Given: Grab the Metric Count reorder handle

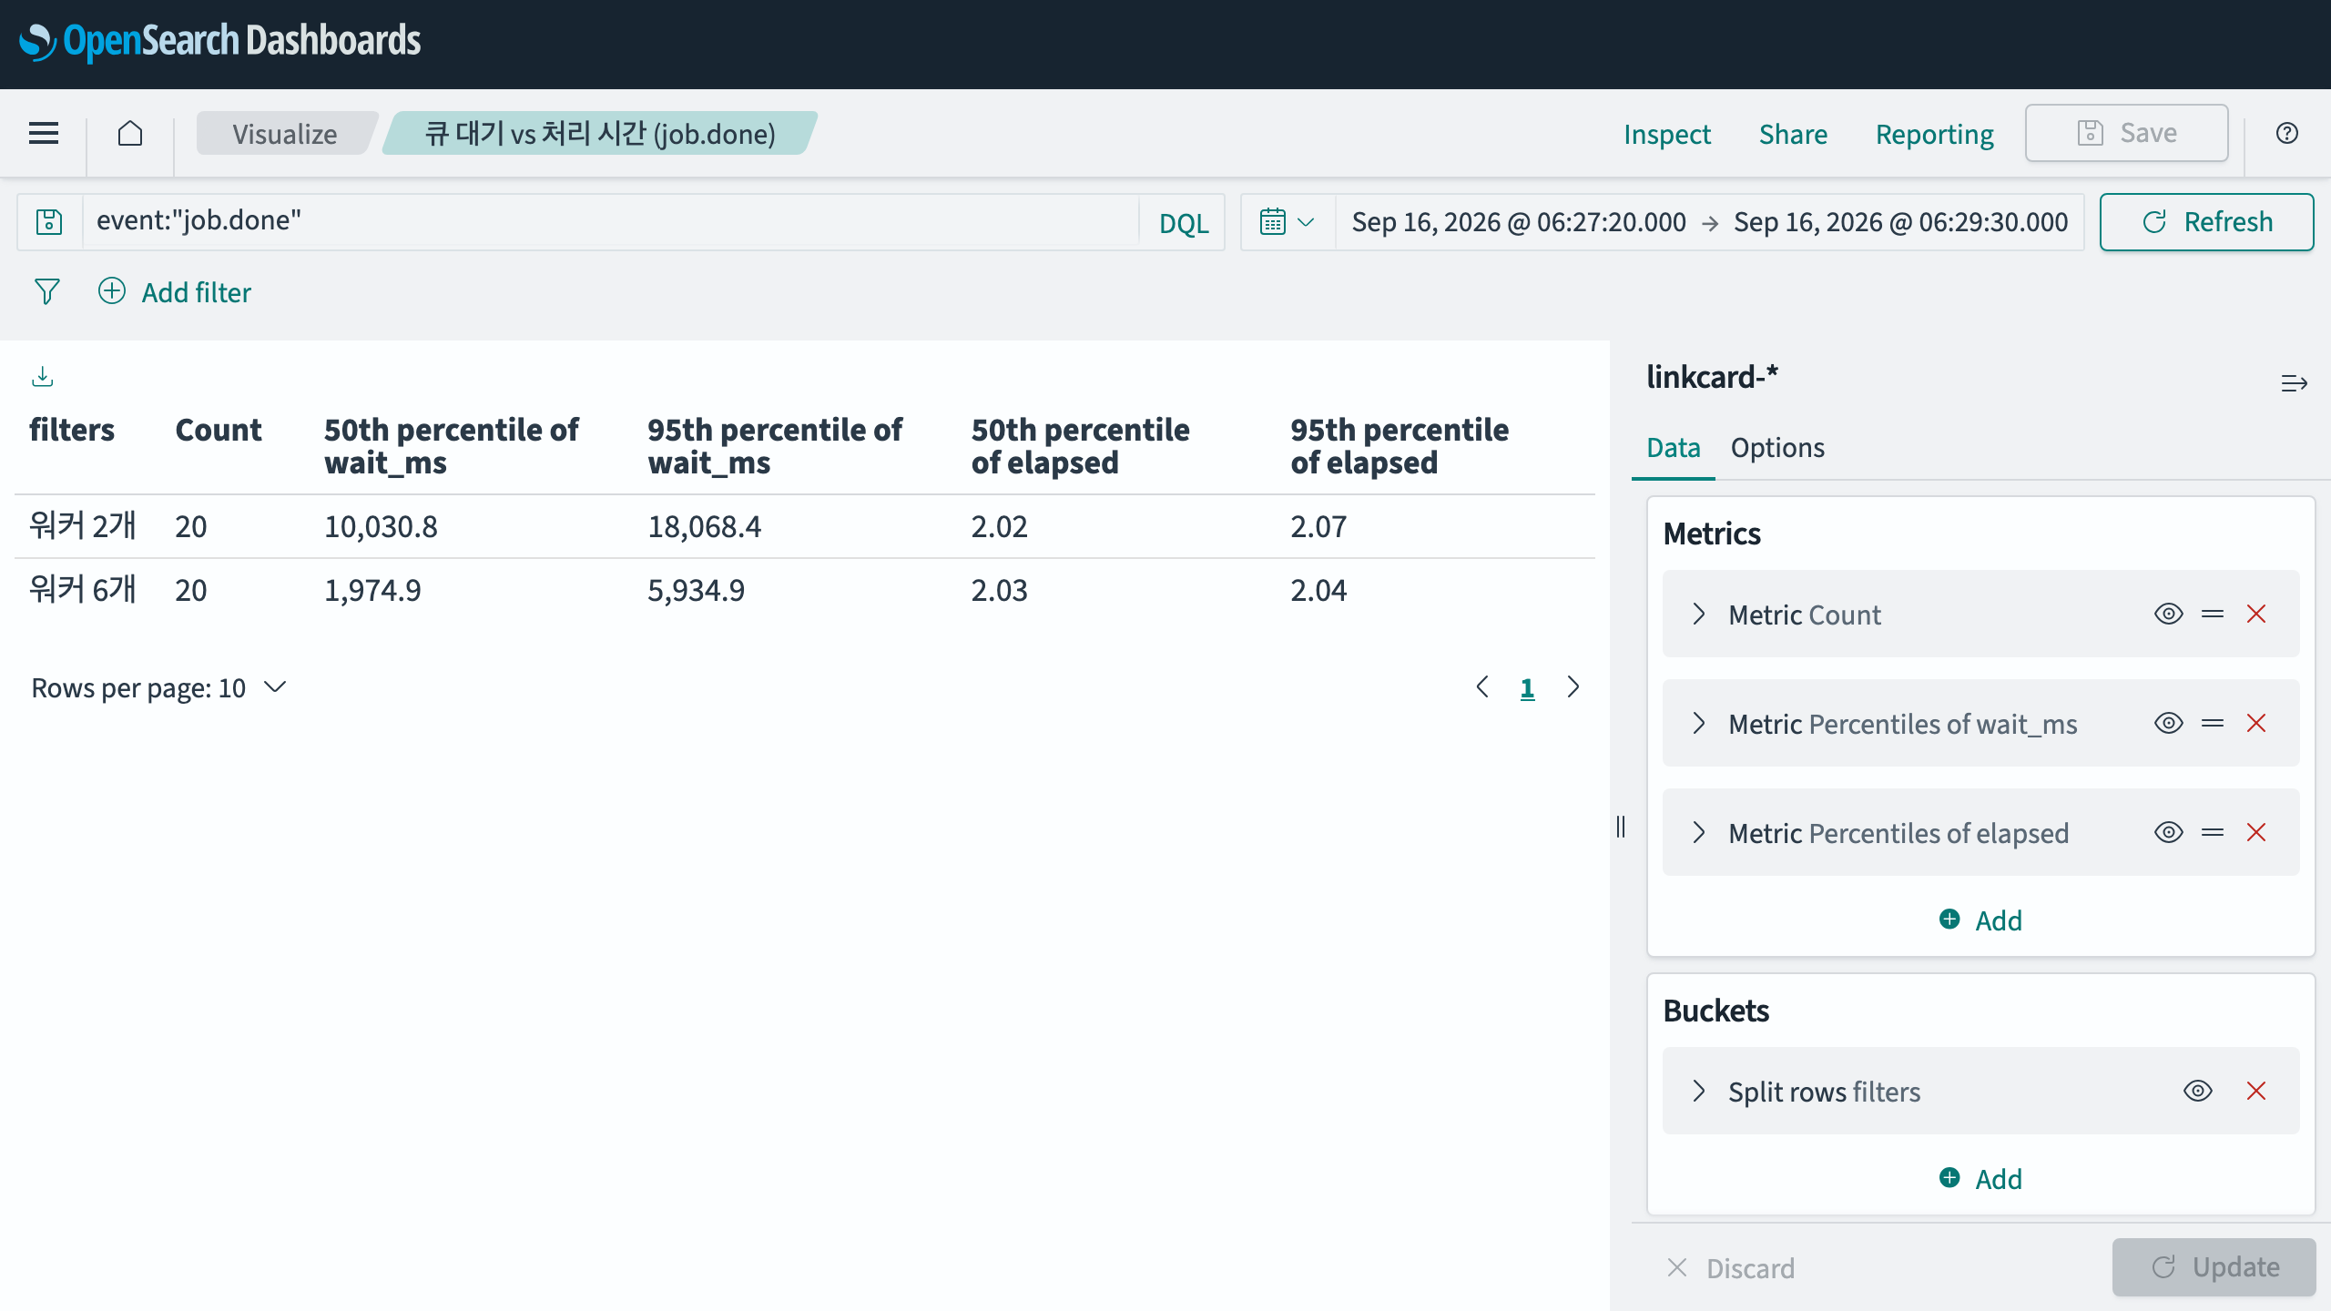Looking at the screenshot, I should tap(2213, 614).
